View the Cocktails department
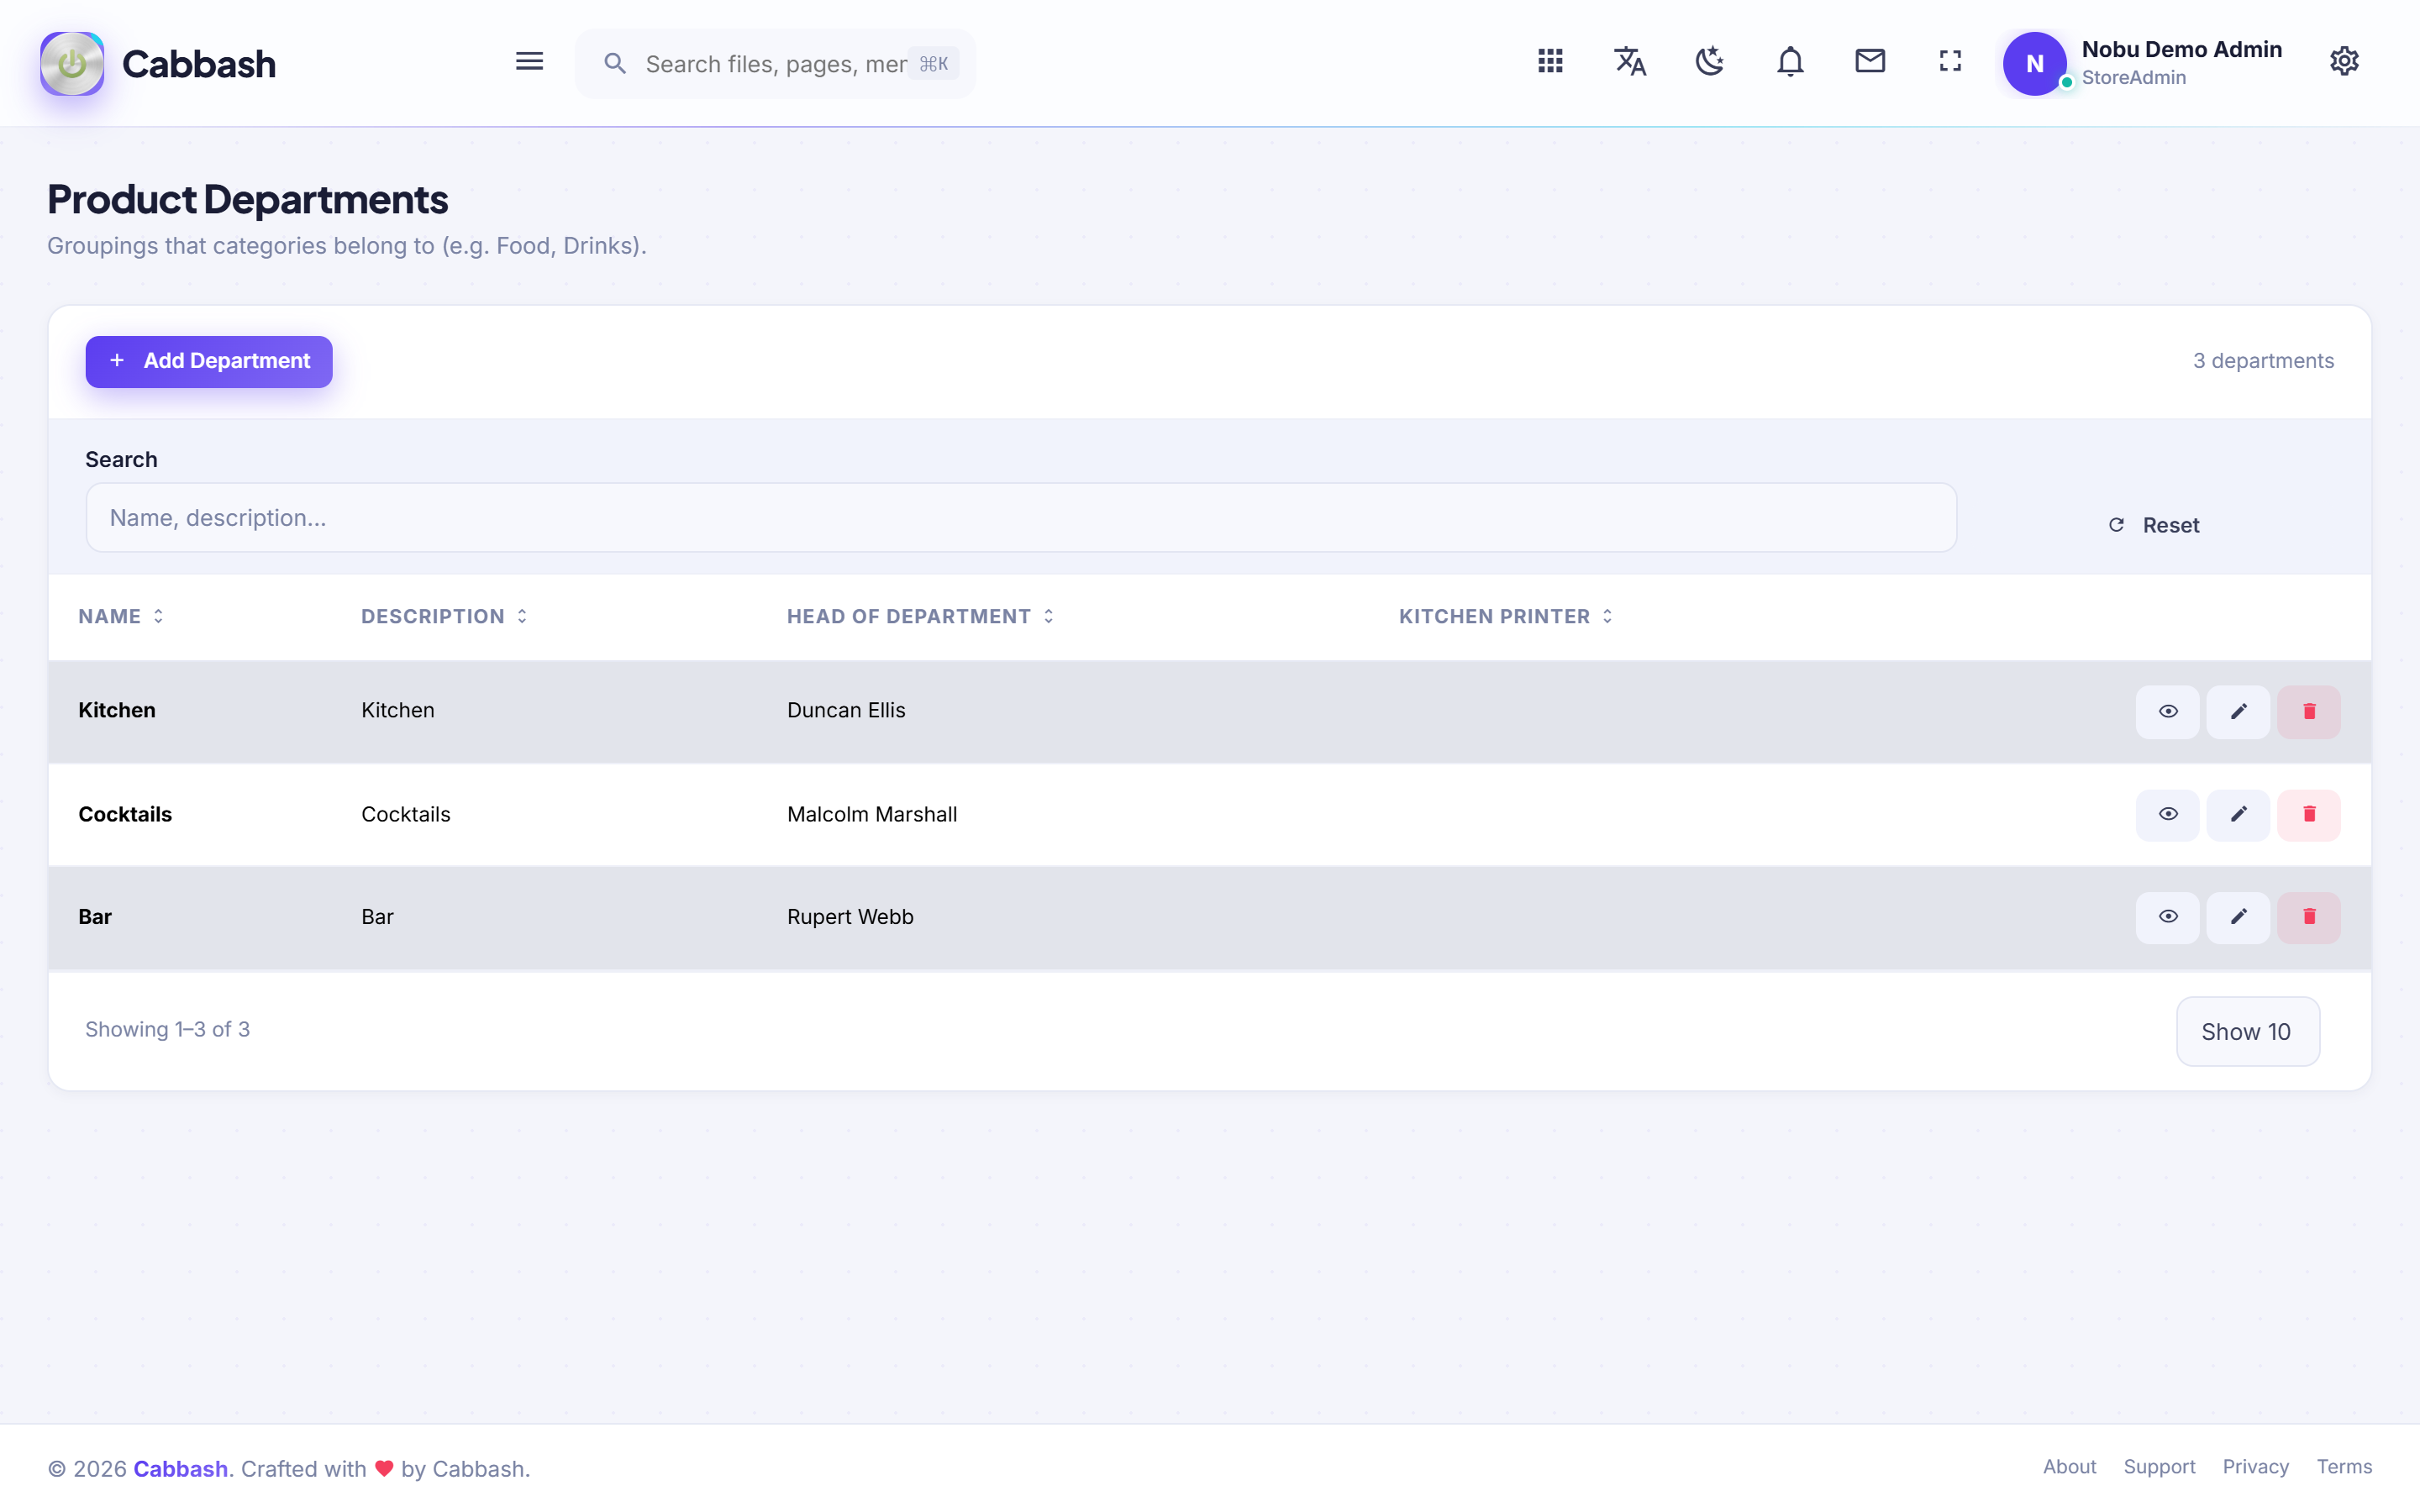 pyautogui.click(x=2167, y=814)
